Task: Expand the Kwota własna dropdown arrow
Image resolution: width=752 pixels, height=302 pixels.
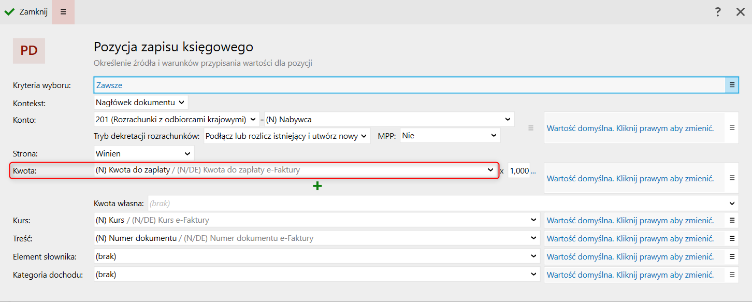Action: click(732, 204)
